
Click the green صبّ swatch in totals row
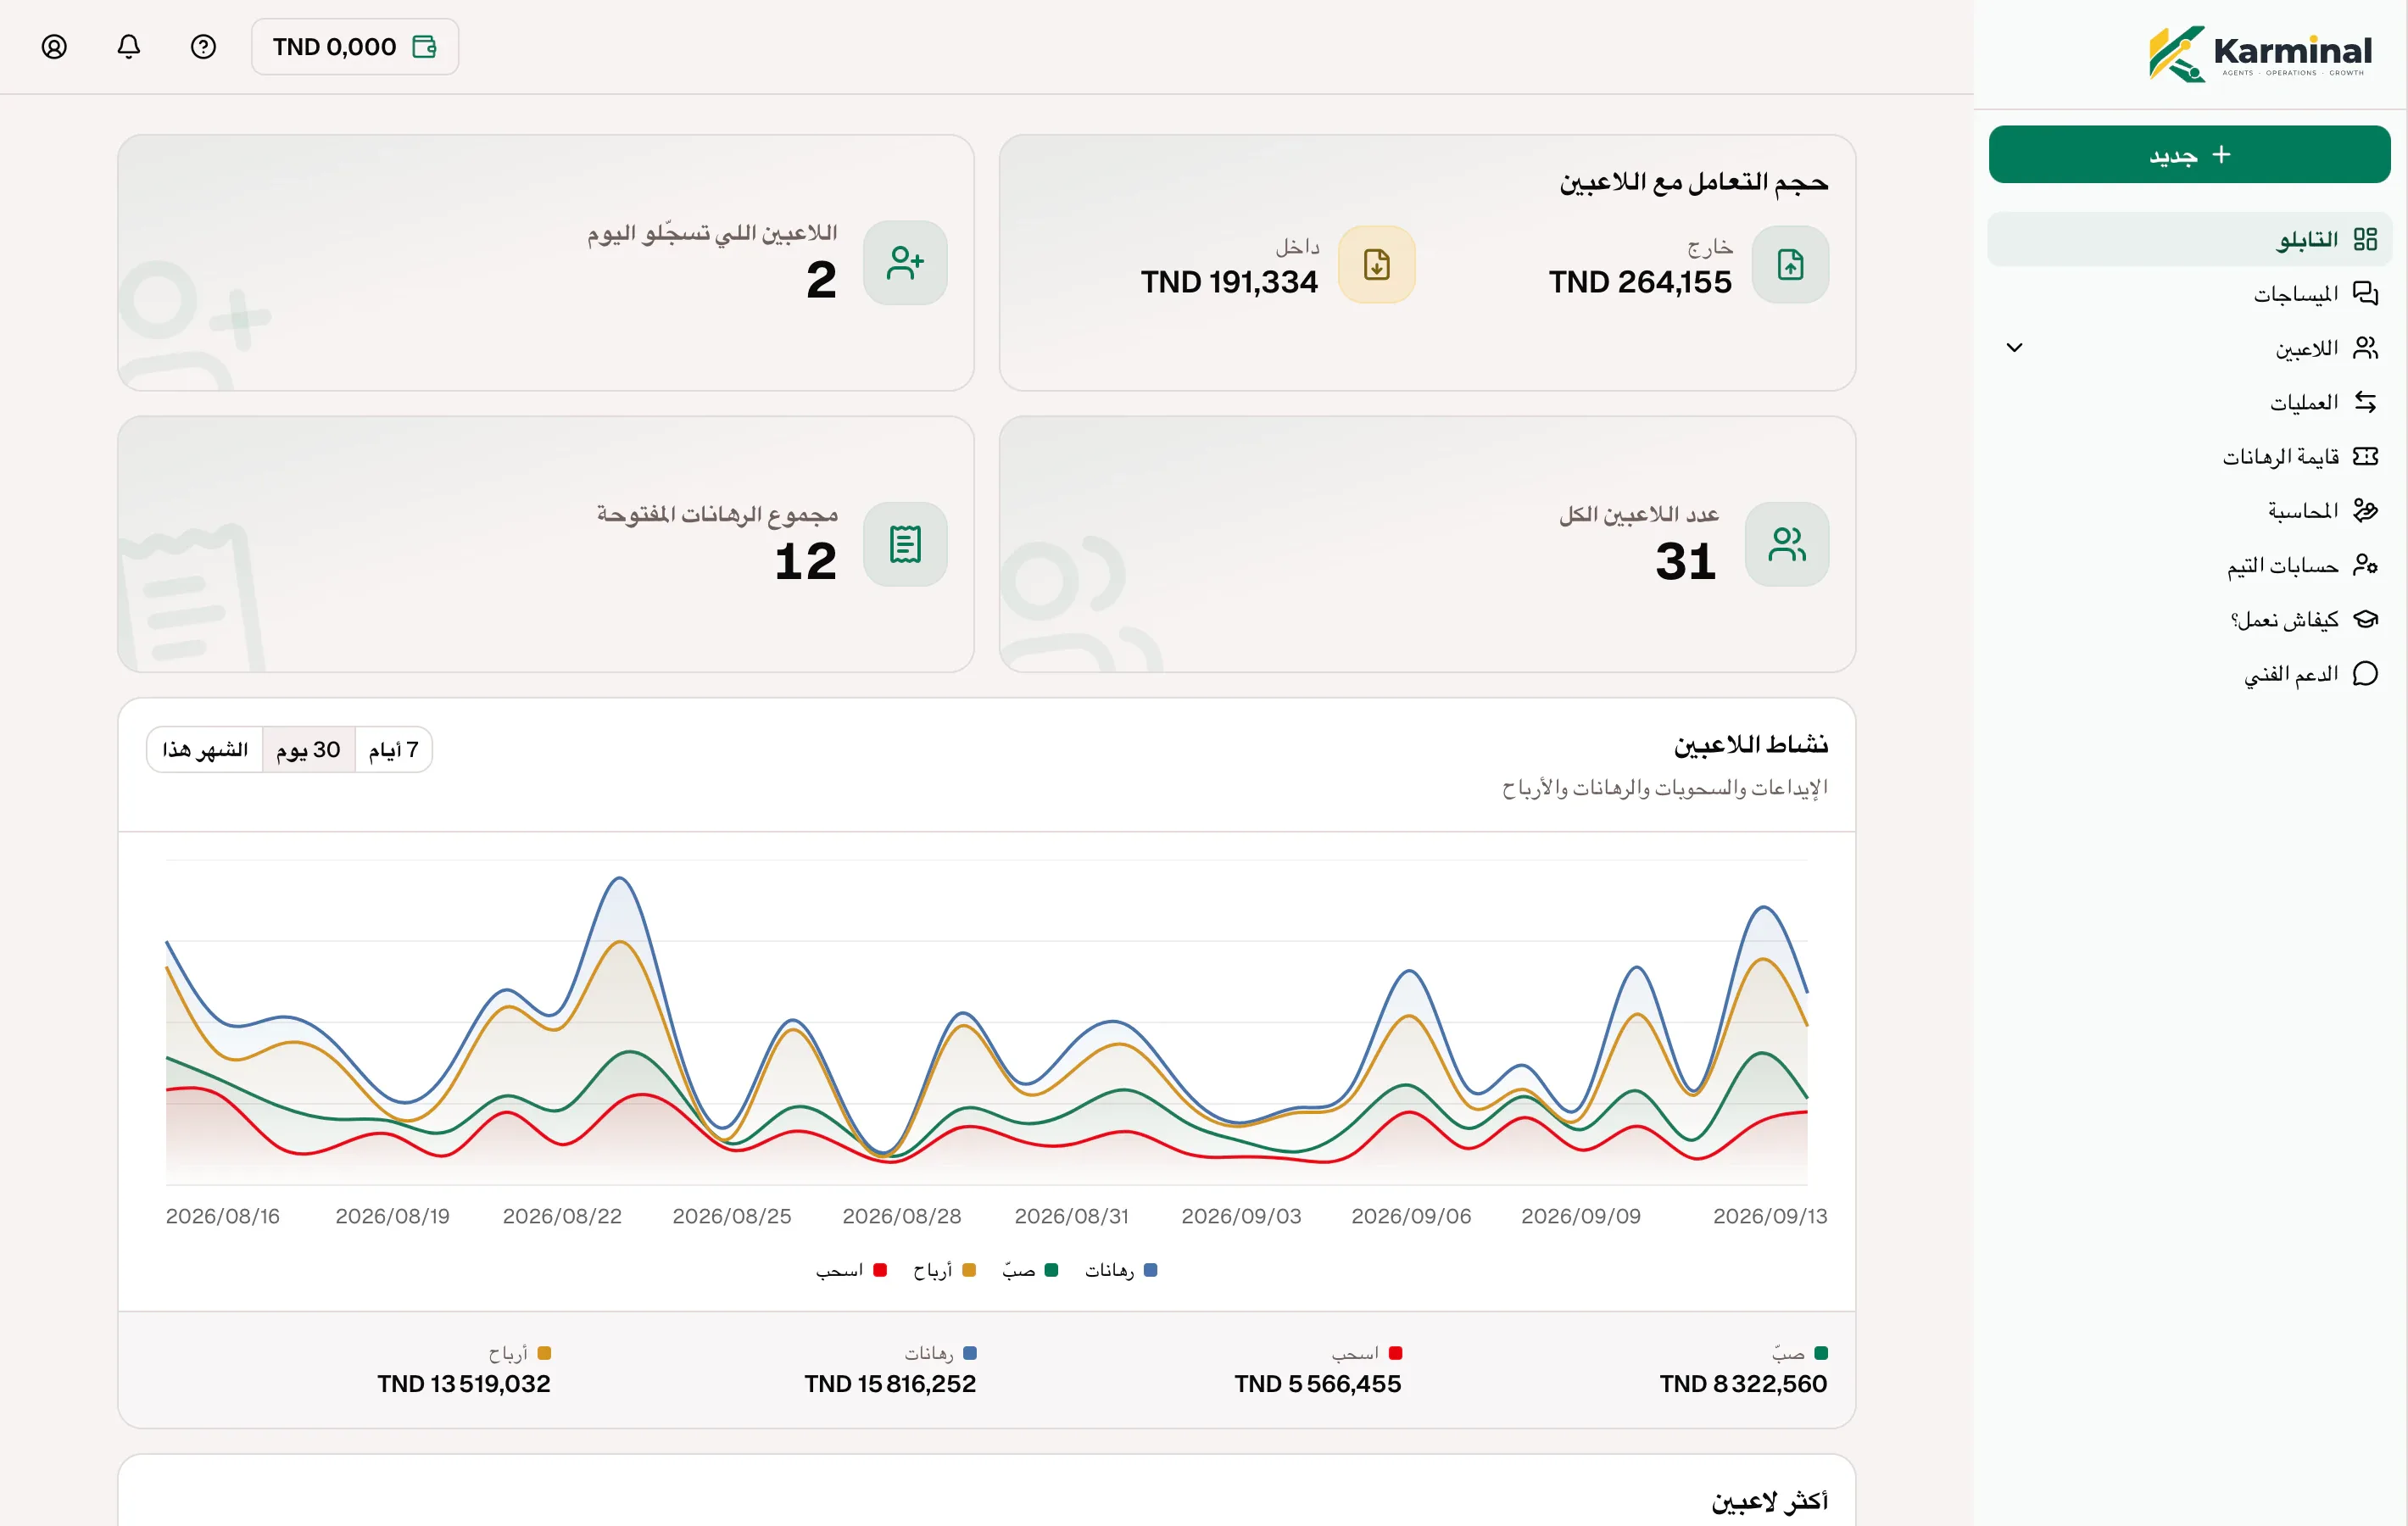coord(1821,1353)
